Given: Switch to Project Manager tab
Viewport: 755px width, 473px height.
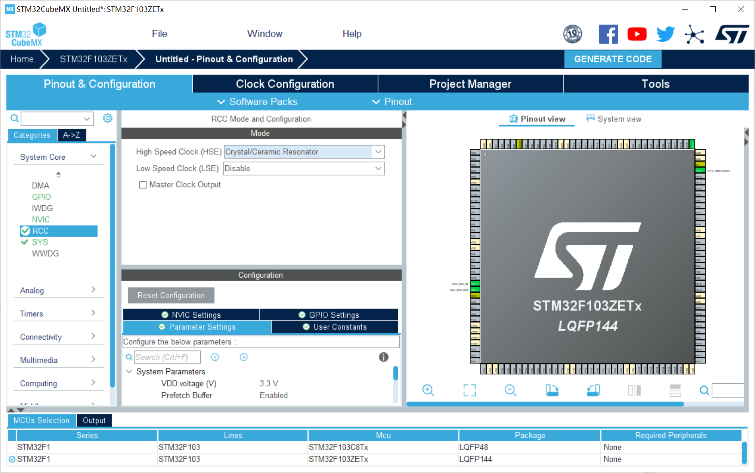Looking at the screenshot, I should tap(470, 84).
